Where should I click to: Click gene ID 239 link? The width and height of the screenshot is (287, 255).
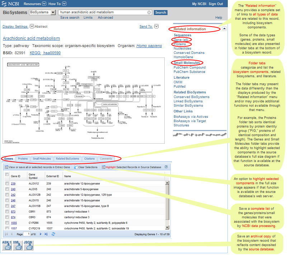coord(13,184)
